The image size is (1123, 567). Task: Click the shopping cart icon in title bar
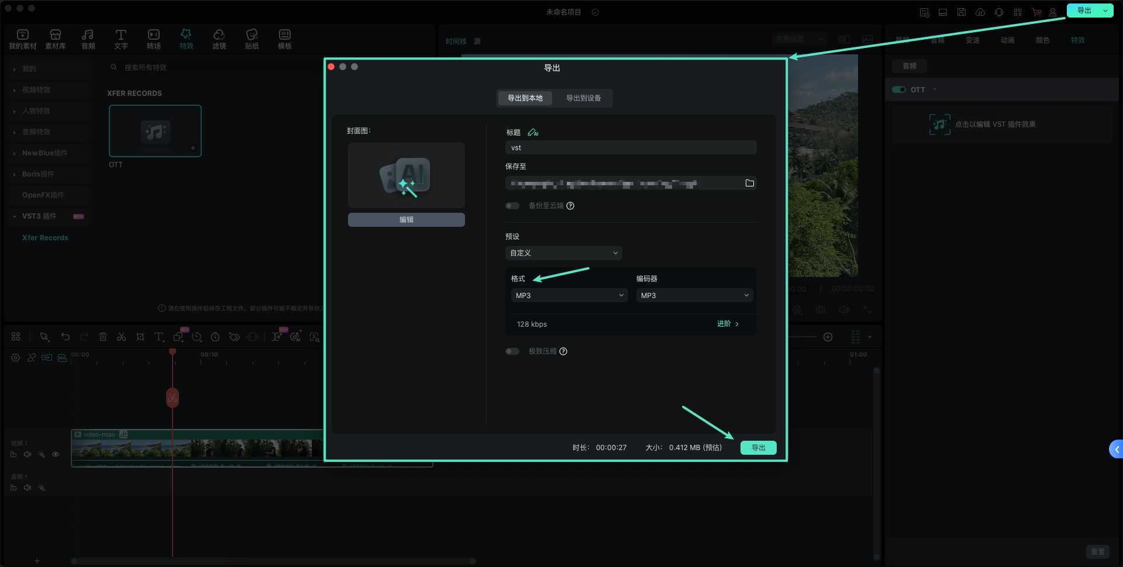coord(1036,12)
